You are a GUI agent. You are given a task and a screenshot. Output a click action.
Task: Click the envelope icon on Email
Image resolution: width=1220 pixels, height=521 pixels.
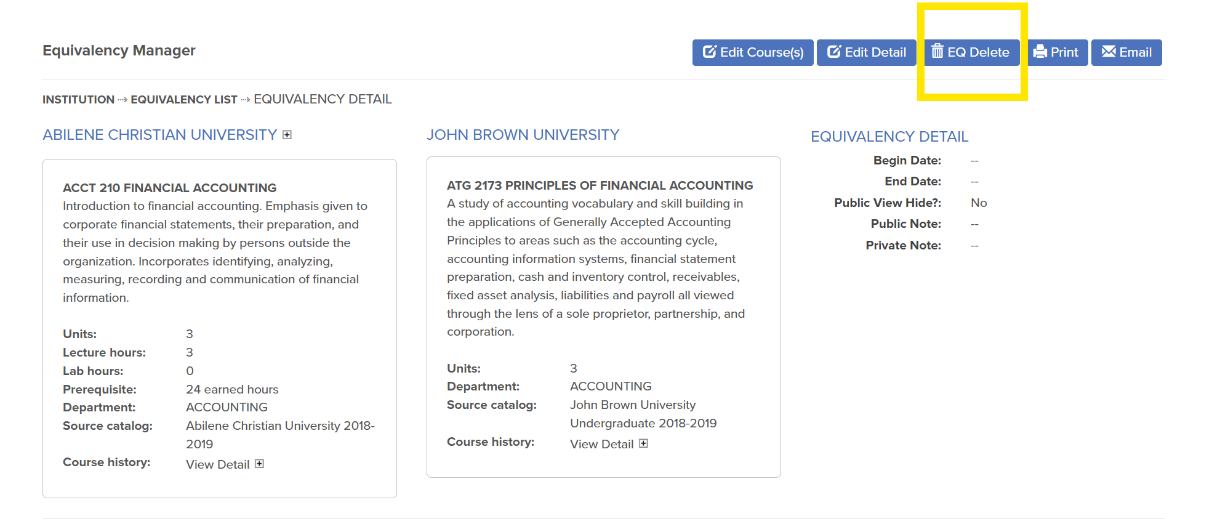[x=1109, y=52]
